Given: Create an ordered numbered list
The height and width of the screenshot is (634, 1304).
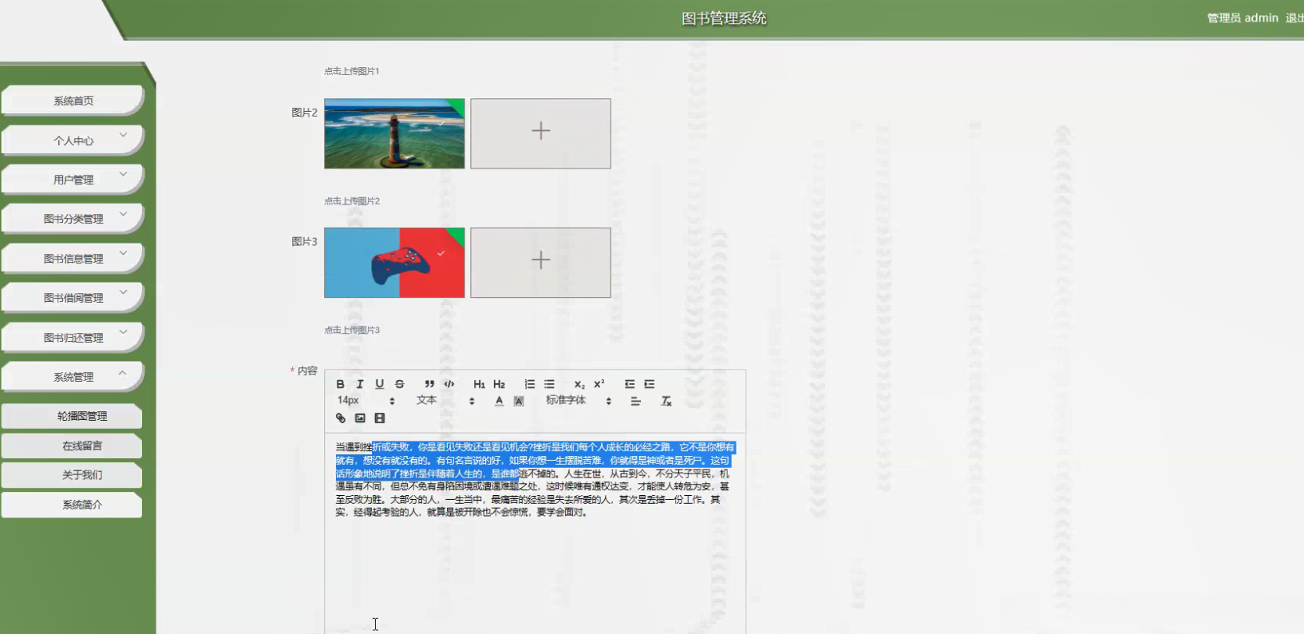Looking at the screenshot, I should pos(529,384).
